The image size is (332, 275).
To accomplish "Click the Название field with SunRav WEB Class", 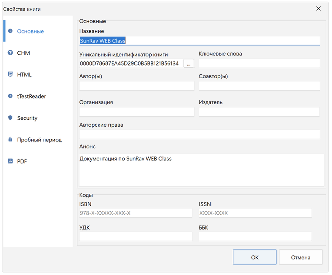I will (199, 41).
